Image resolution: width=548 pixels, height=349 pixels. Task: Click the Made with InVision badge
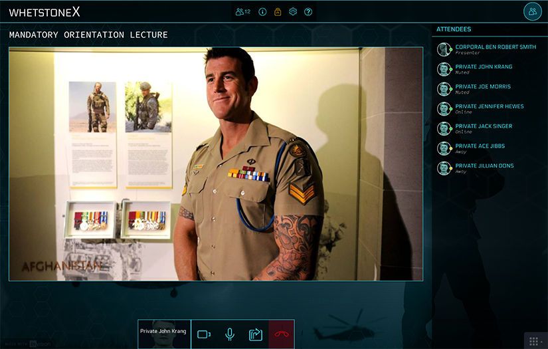point(28,344)
